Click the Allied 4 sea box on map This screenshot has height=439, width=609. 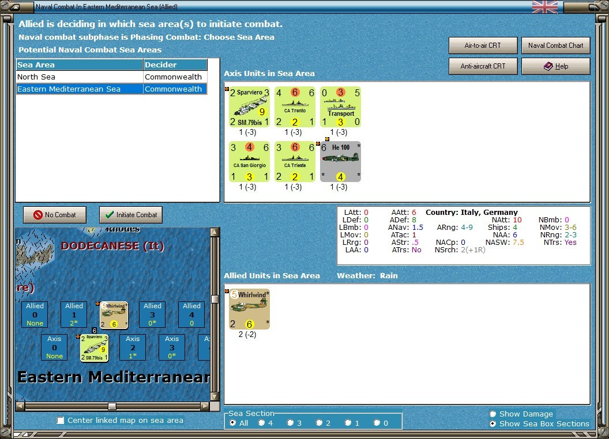[191, 315]
